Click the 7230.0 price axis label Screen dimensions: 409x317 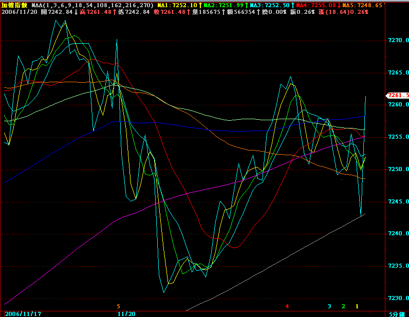coord(397,298)
